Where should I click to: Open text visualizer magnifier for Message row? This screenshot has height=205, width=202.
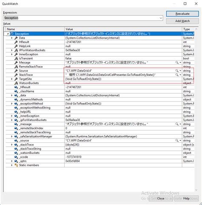pos(177,63)
